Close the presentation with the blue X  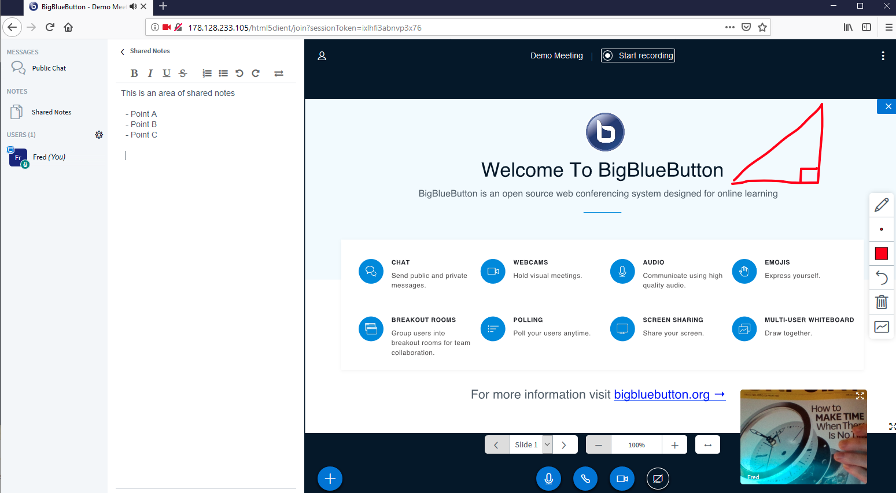pos(888,106)
